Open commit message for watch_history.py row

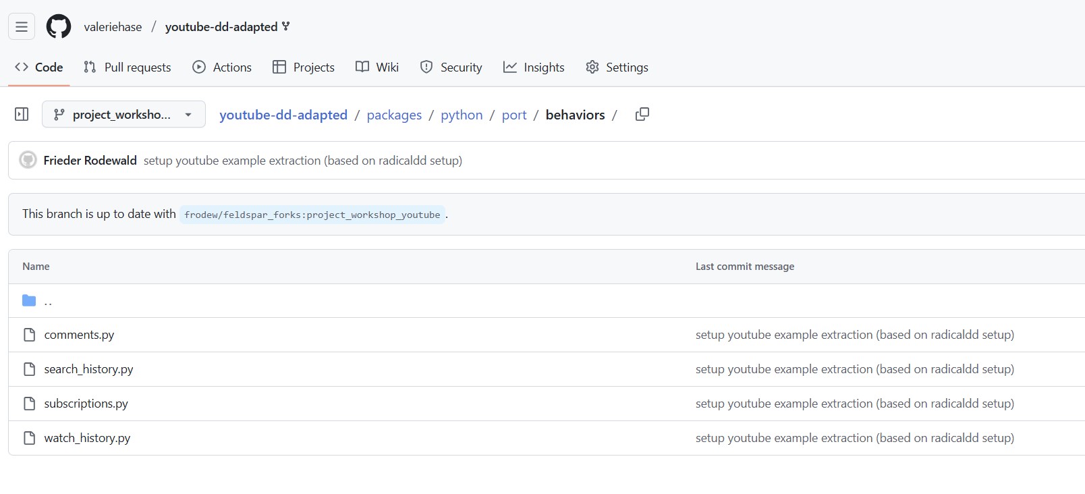(x=855, y=438)
